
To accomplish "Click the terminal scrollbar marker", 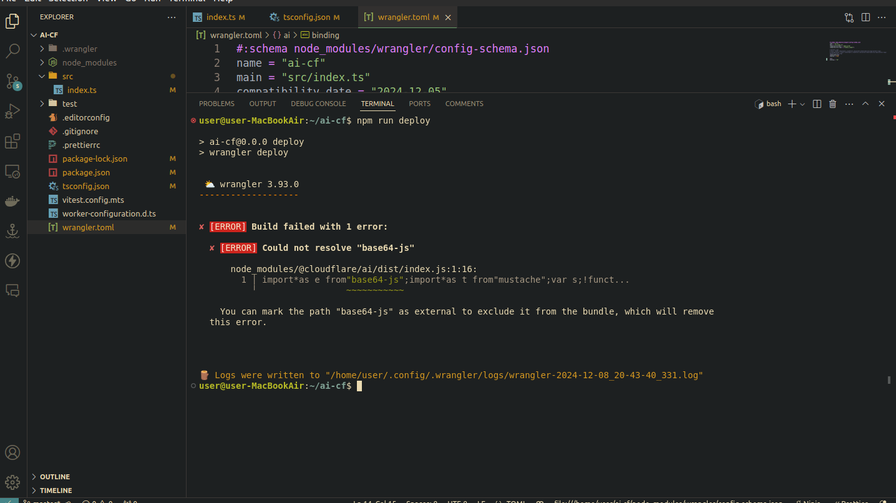I will tap(889, 379).
